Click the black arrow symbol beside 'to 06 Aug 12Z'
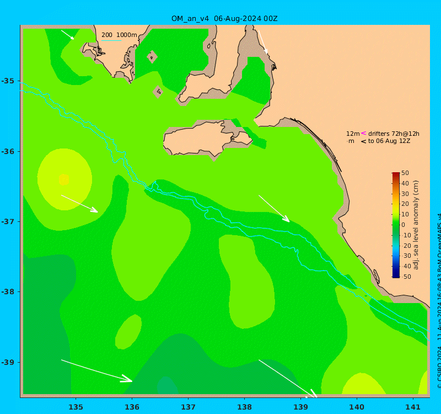 click(x=363, y=141)
